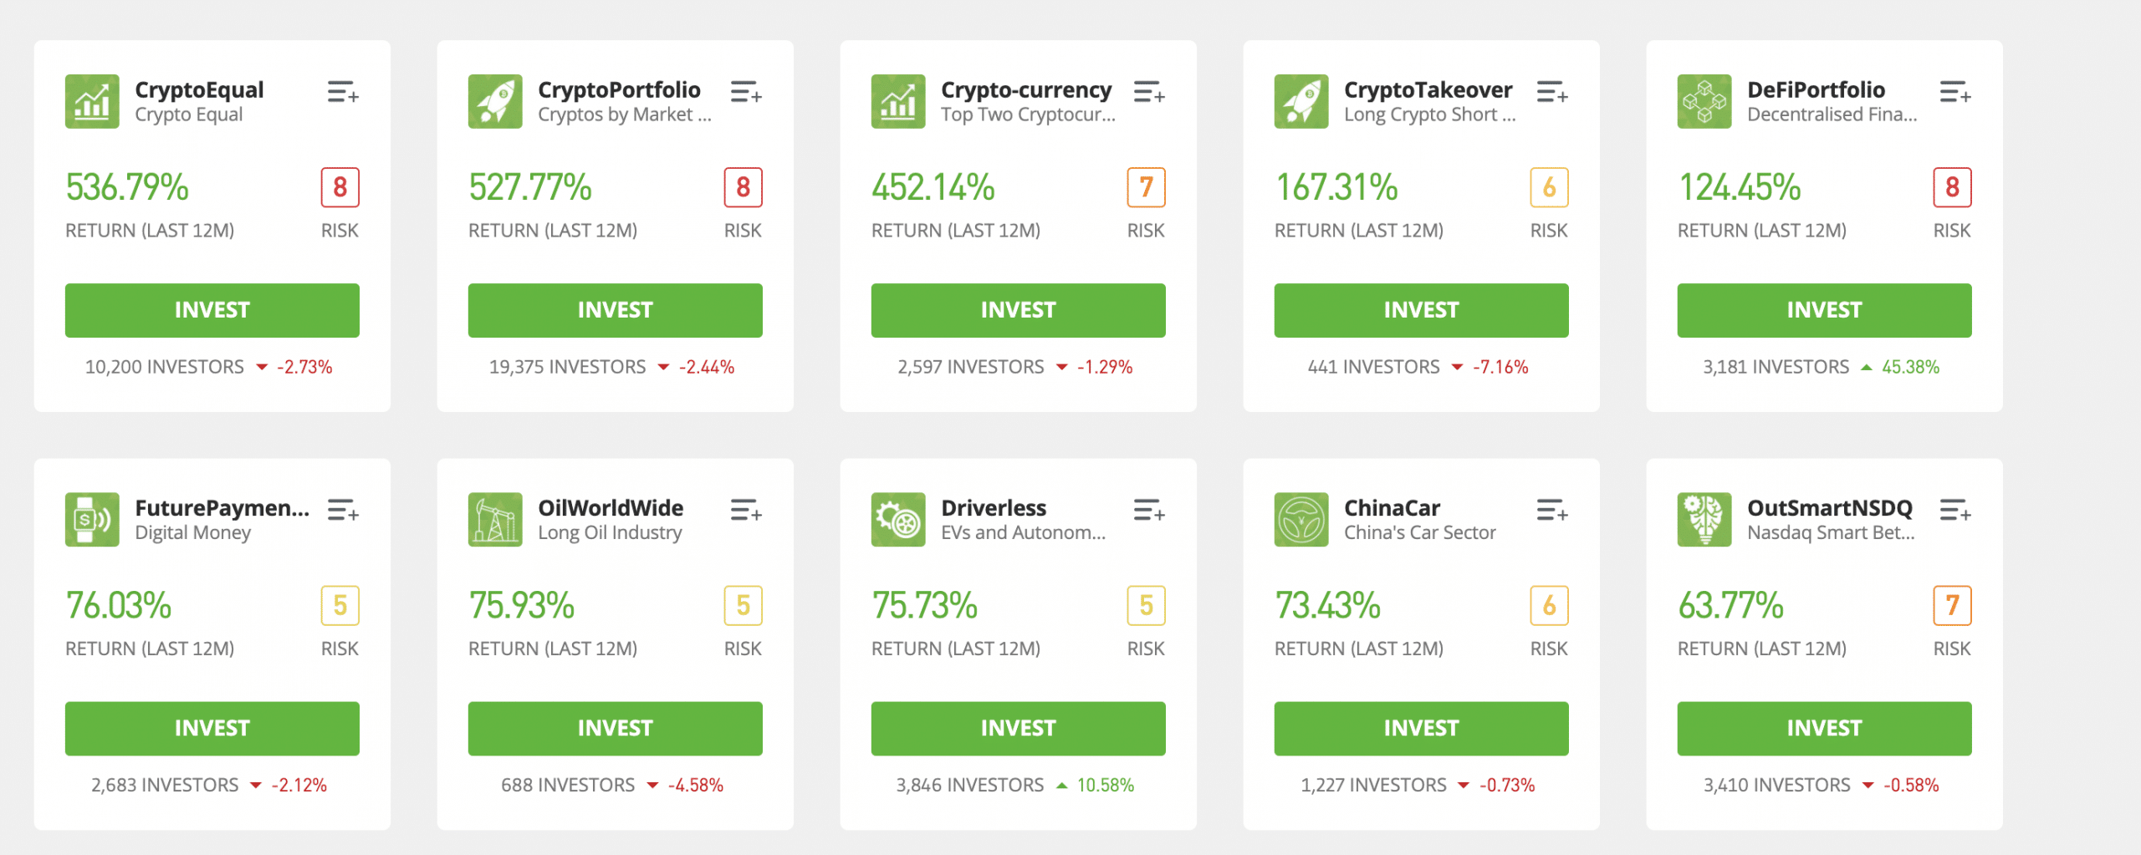Viewport: 2141px width, 855px height.
Task: Add CryptoPortfolio to watchlist icon
Action: pyautogui.click(x=746, y=92)
